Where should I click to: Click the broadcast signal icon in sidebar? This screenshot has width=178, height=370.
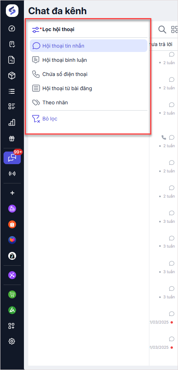click(x=12, y=174)
